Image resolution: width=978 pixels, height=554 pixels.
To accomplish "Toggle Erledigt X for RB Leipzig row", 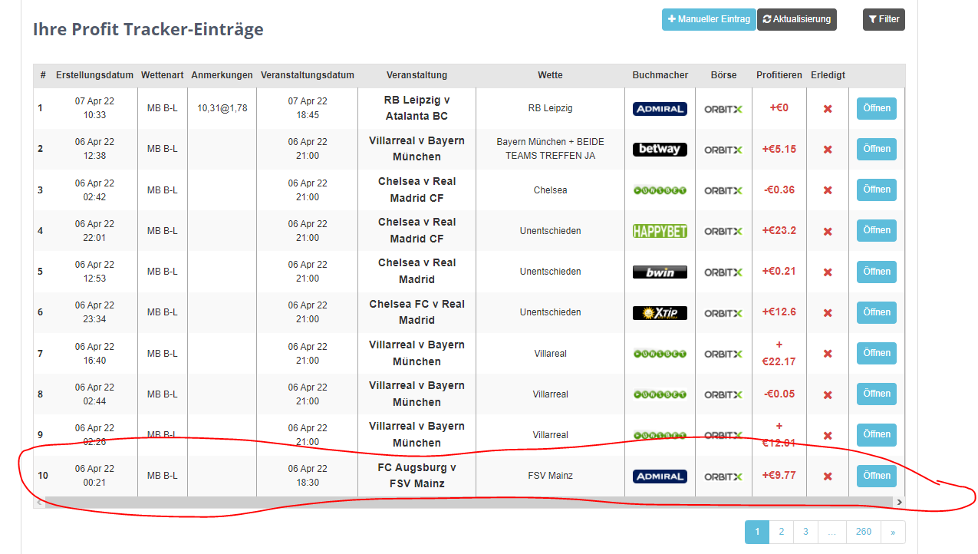I will (828, 109).
